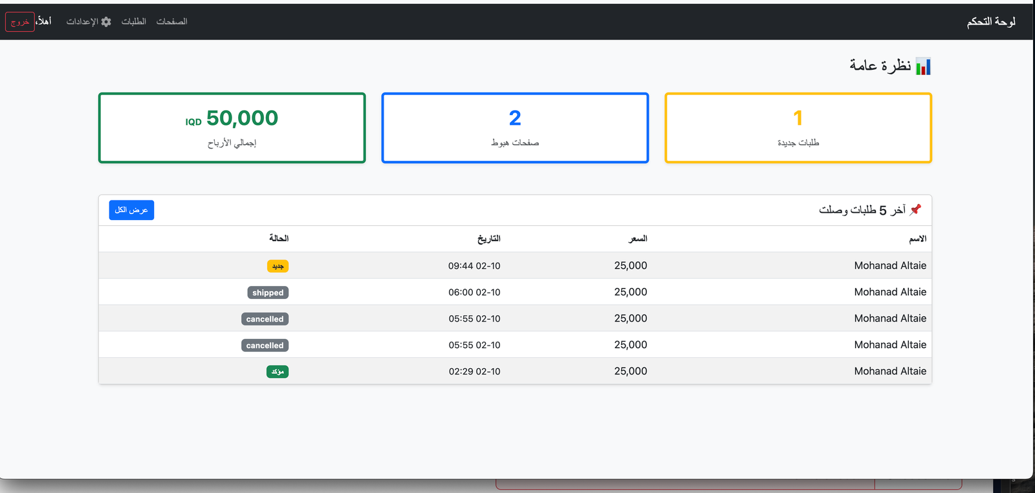Screen dimensions: 1035x493
Task: Click the red pushpin icon in orders header
Action: pyautogui.click(x=915, y=210)
